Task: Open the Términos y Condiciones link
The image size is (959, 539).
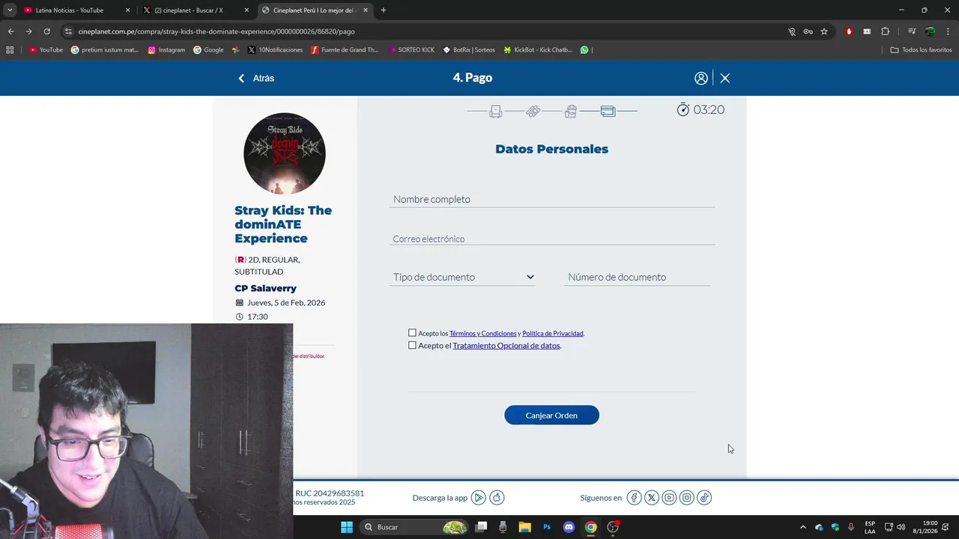Action: tap(483, 334)
